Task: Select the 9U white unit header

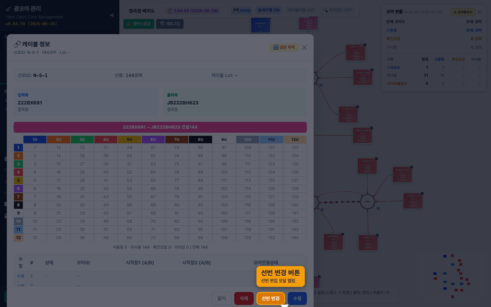Action: click(x=224, y=139)
